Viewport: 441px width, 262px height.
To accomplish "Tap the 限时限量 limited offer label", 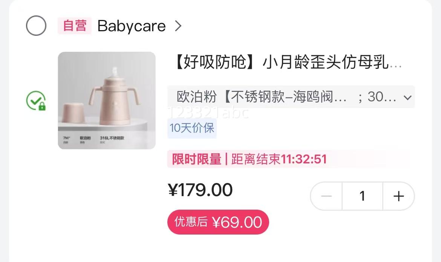I will [197, 159].
